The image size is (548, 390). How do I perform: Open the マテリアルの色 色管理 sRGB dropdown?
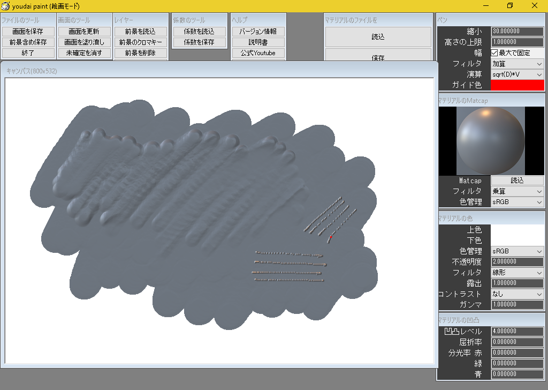[x=517, y=251]
